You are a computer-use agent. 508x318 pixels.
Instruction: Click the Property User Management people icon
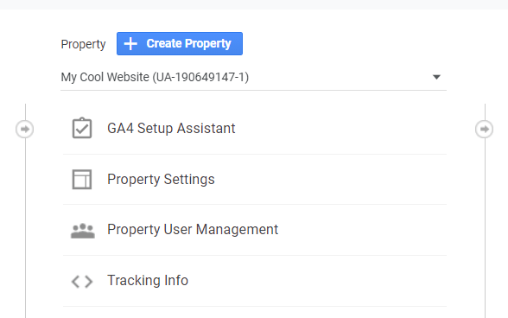[x=83, y=231]
